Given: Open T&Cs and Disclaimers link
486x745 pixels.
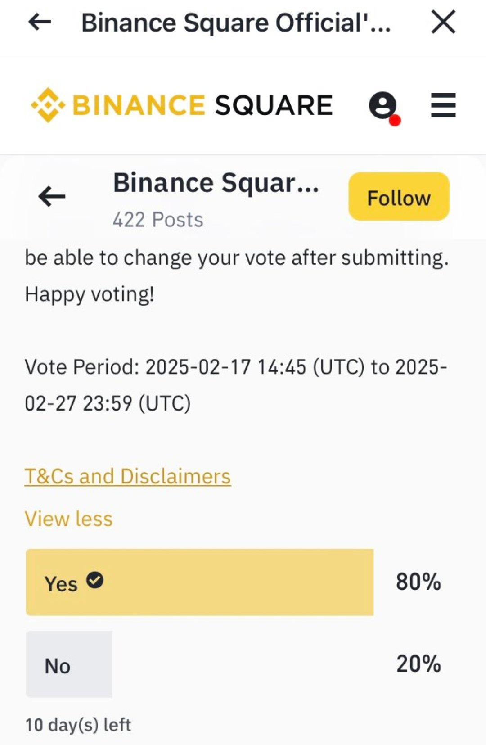Looking at the screenshot, I should 128,476.
